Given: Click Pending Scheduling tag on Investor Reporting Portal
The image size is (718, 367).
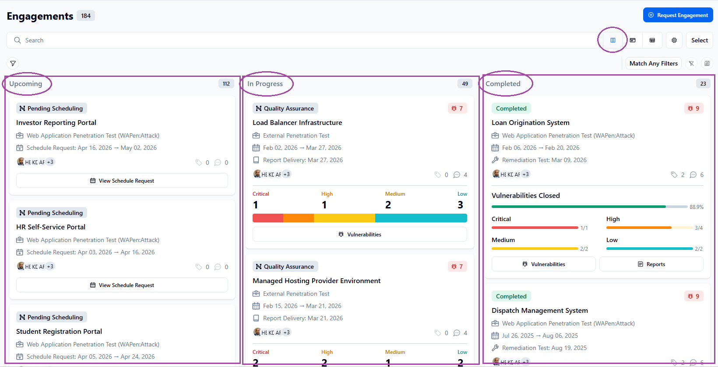Looking at the screenshot, I should pos(52,108).
